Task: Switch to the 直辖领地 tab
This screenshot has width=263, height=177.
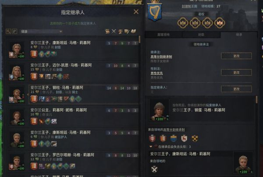Action: pos(163,35)
